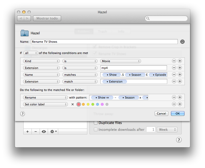This screenshot has width=205, height=168.
Task: Click the Show token in rename pattern
Action: (x=102, y=97)
